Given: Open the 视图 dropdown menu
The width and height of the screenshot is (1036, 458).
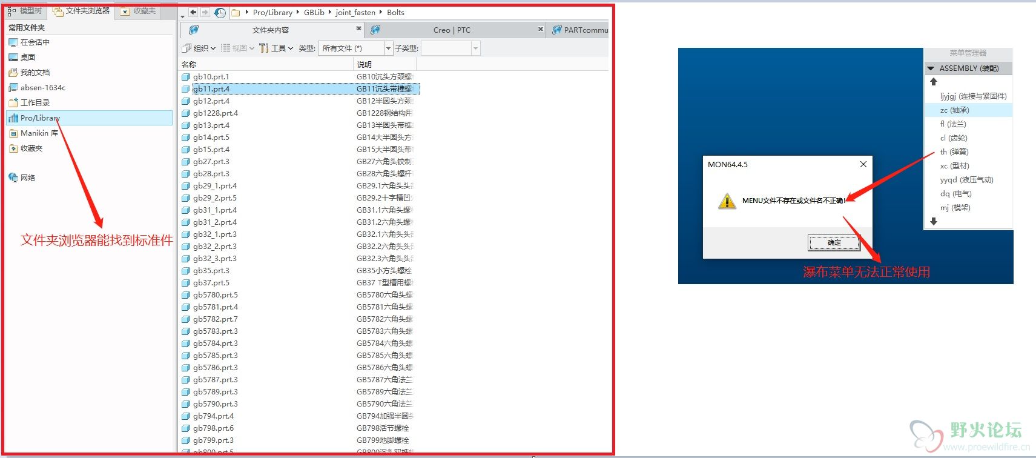Looking at the screenshot, I should (237, 48).
